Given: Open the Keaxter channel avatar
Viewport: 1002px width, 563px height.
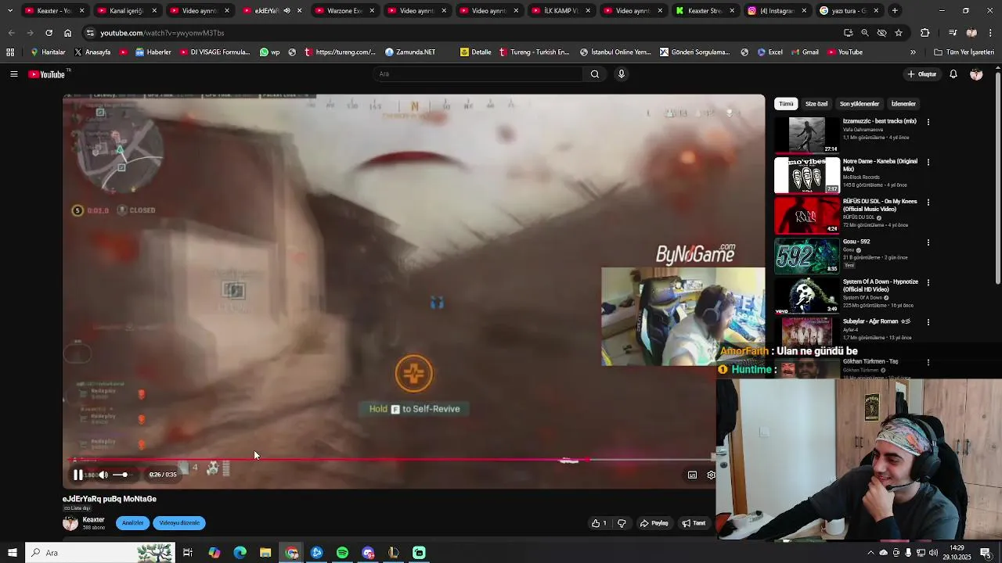Looking at the screenshot, I should pyautogui.click(x=70, y=523).
